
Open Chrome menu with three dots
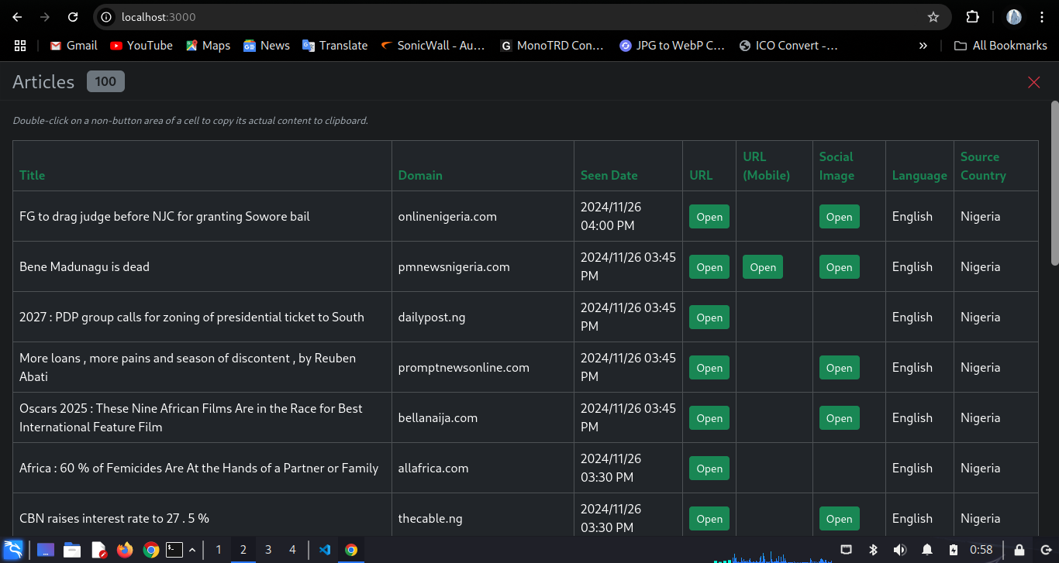coord(1041,17)
